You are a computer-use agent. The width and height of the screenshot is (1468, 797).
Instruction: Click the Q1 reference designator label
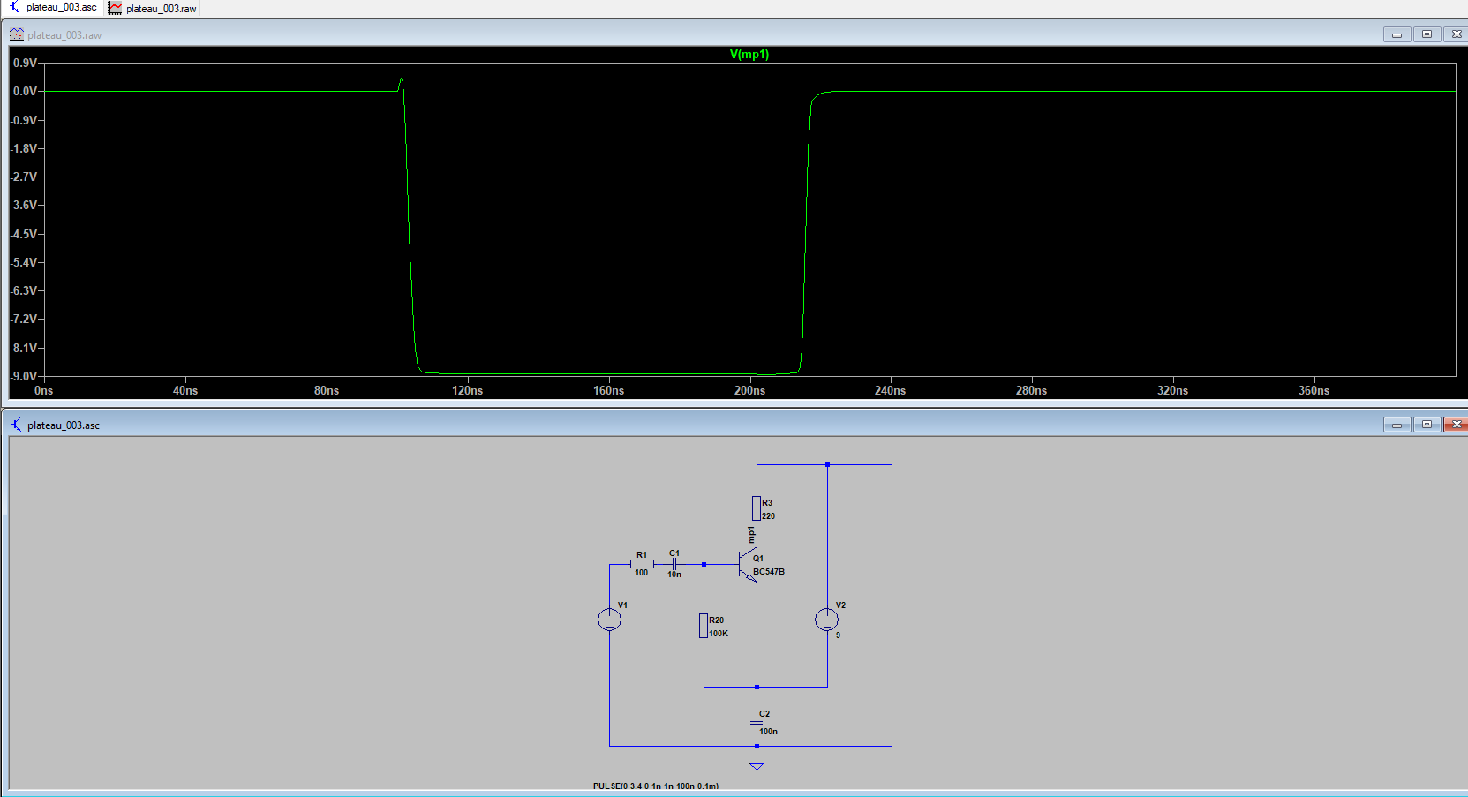click(758, 559)
